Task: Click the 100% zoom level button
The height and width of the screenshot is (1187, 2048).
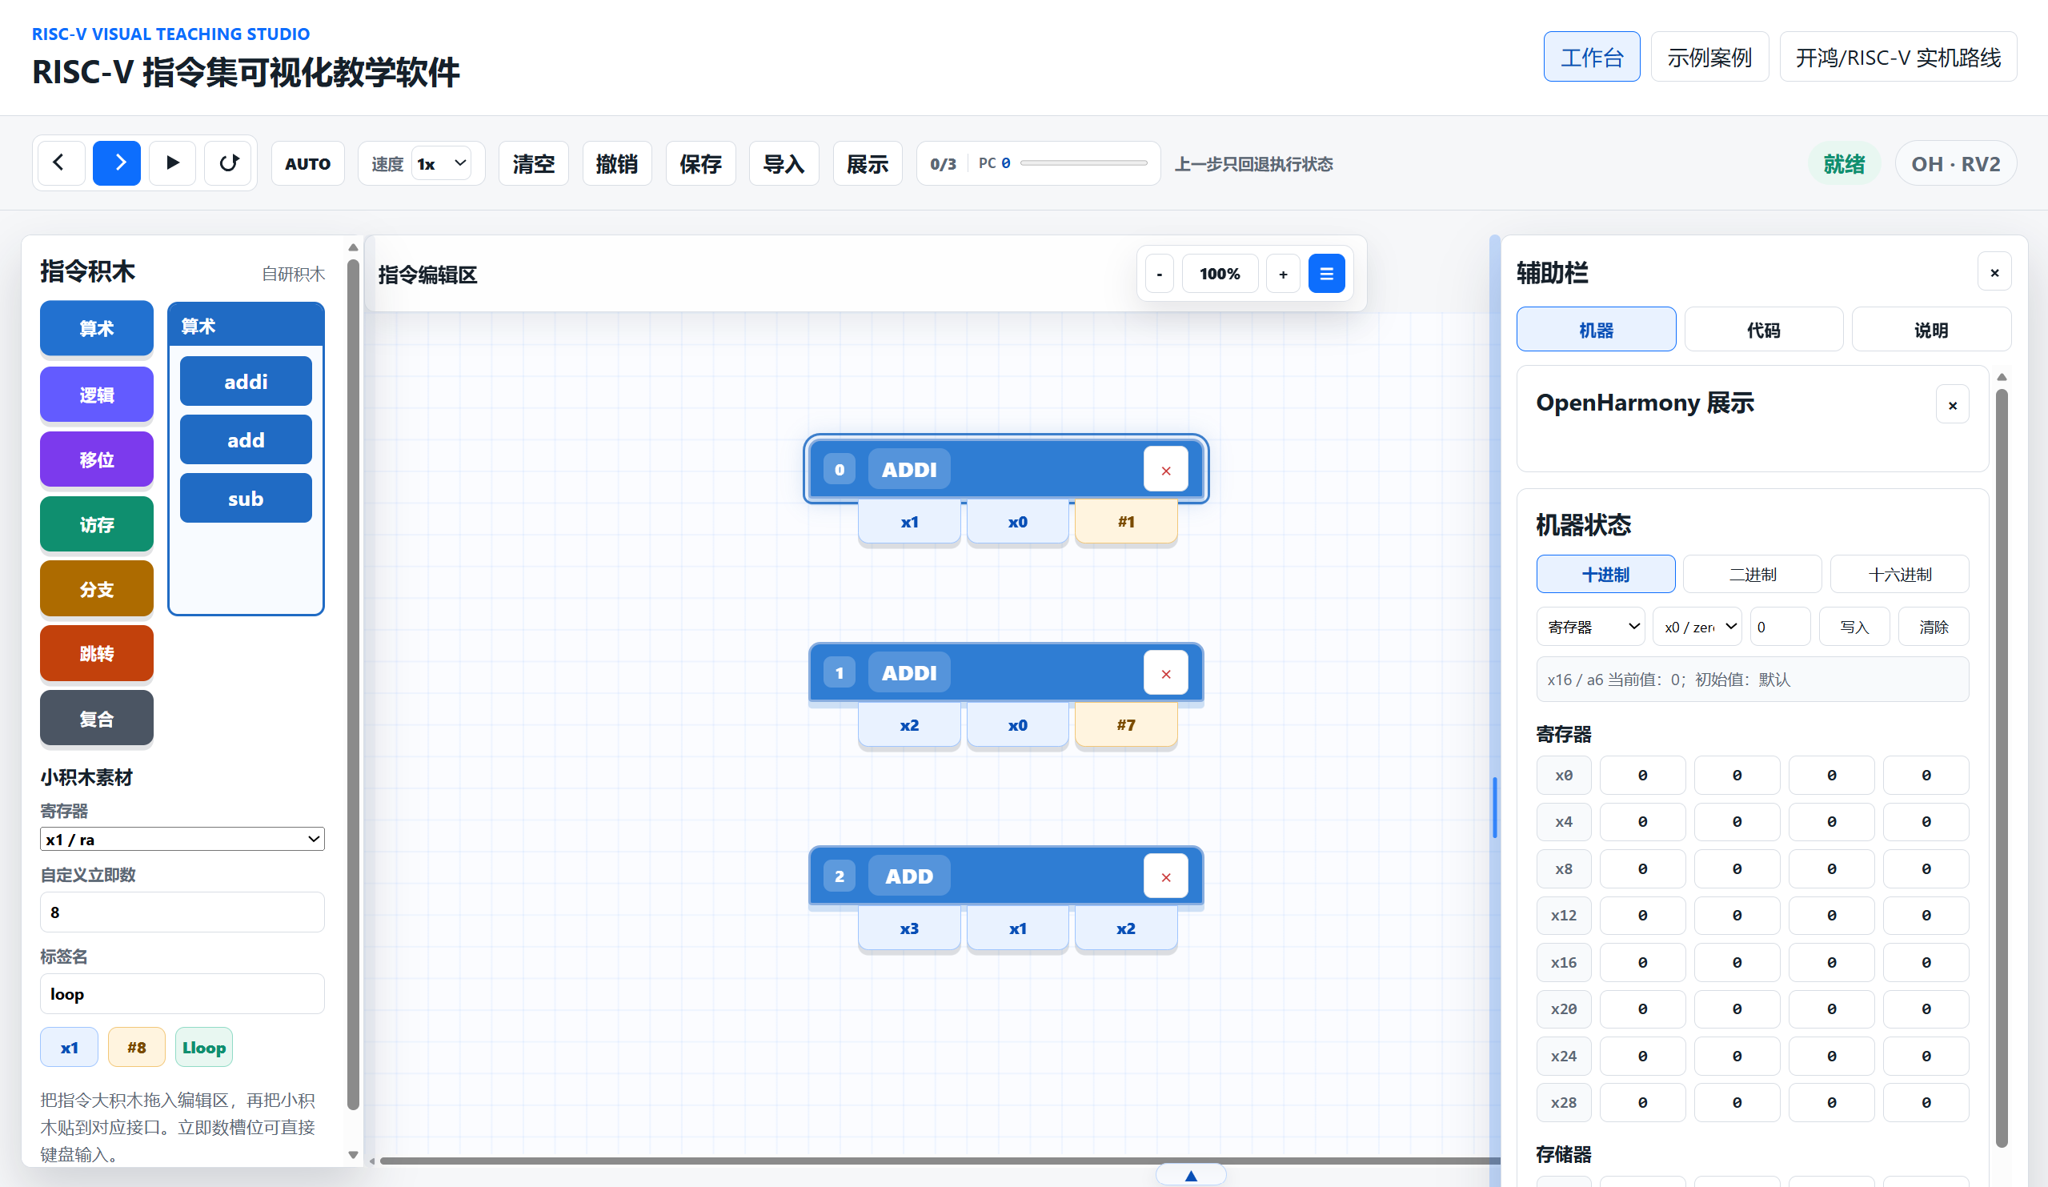Action: [x=1220, y=274]
